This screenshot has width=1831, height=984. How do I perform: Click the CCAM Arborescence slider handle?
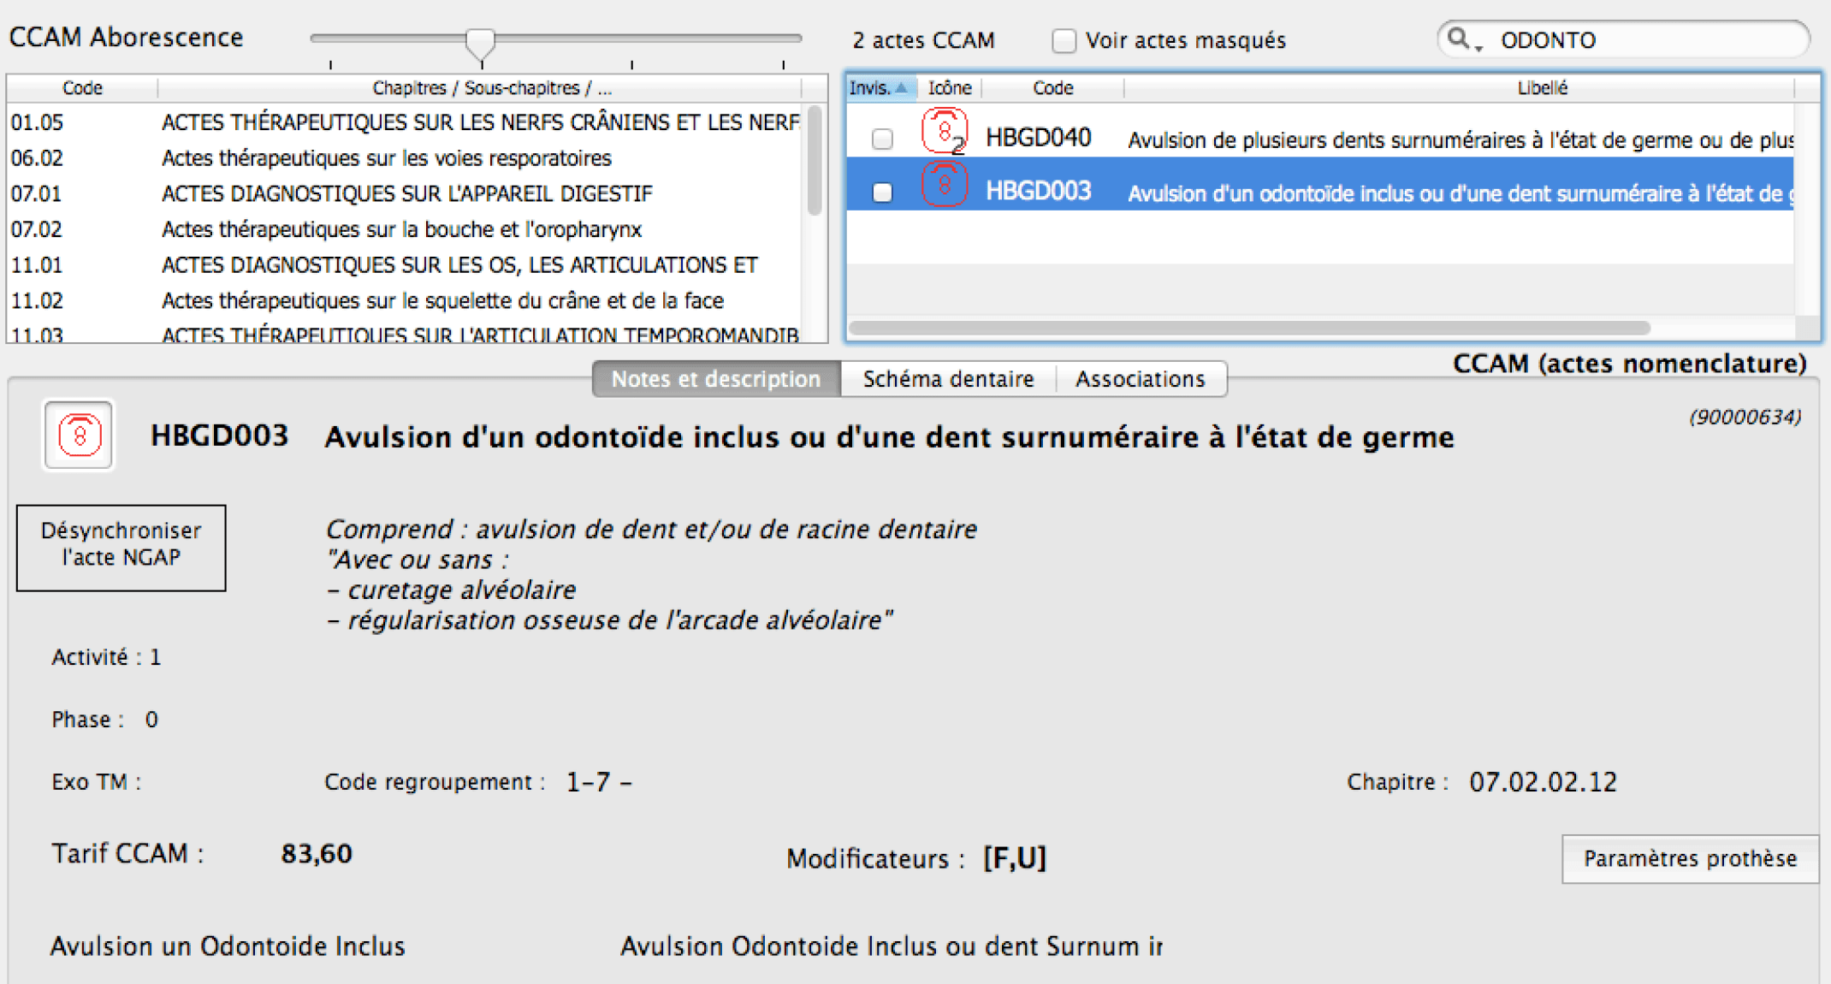coord(481,41)
